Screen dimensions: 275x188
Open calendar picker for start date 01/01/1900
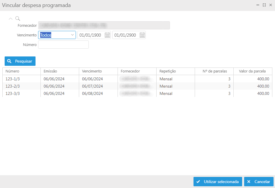click(x=107, y=35)
